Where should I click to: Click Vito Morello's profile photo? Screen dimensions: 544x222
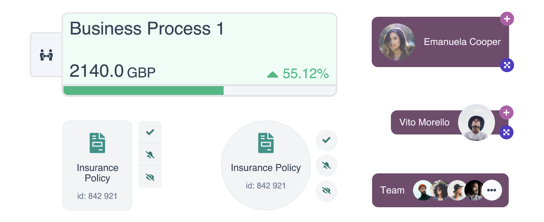point(476,122)
